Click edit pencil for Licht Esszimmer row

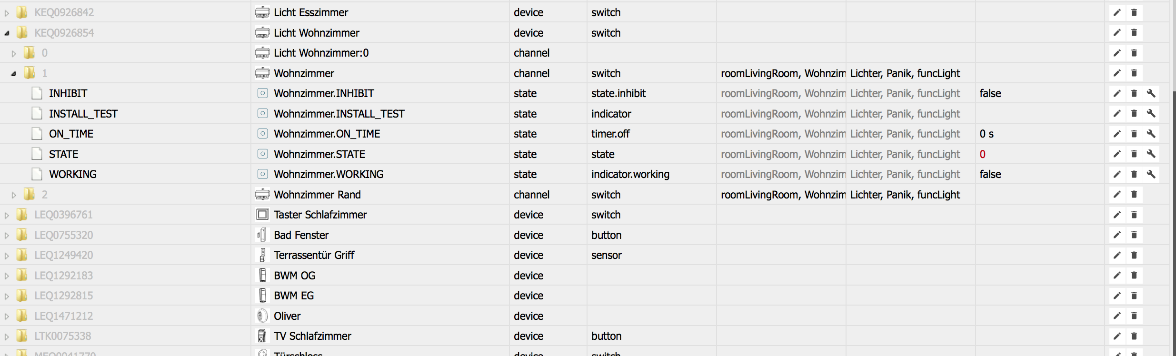click(1117, 12)
